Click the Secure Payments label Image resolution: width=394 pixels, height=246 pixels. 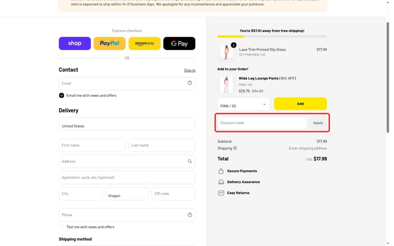242,171
